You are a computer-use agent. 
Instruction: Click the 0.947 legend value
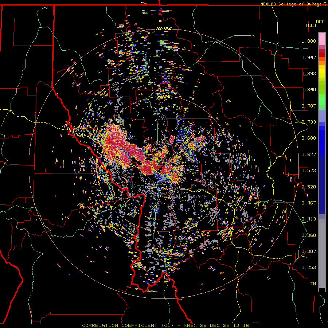tap(309, 57)
